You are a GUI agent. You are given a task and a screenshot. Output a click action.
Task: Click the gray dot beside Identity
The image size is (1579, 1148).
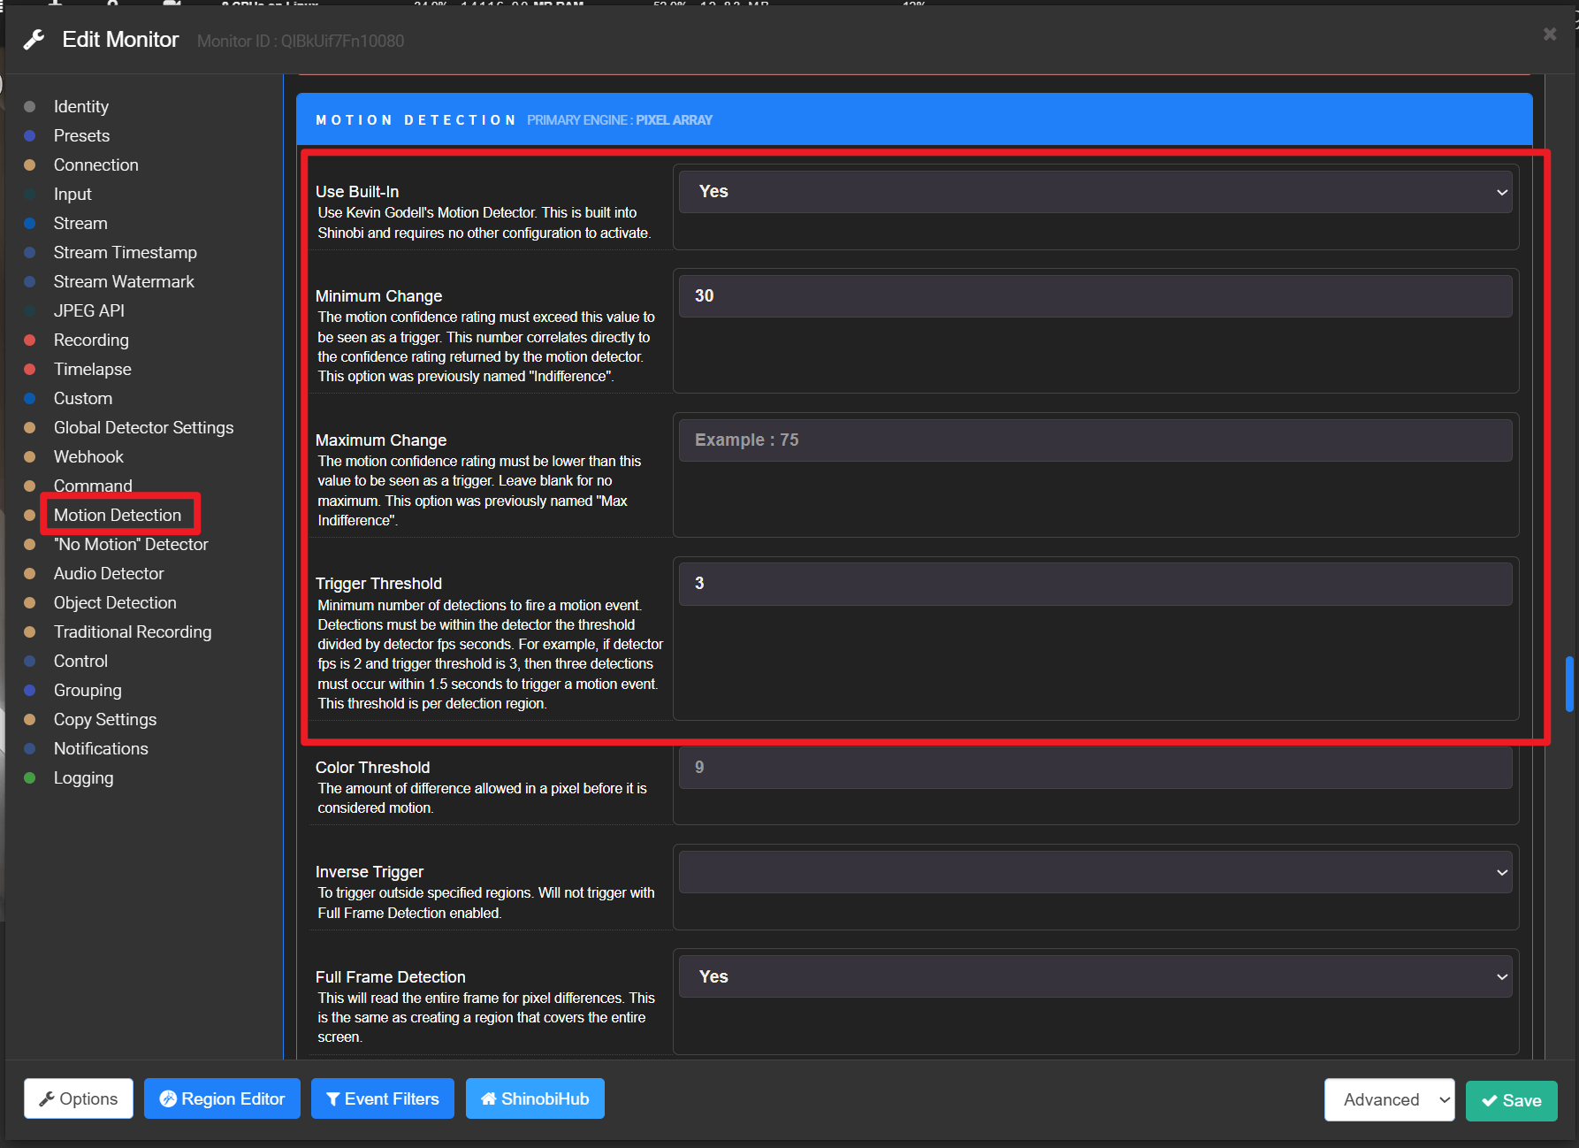[x=30, y=106]
